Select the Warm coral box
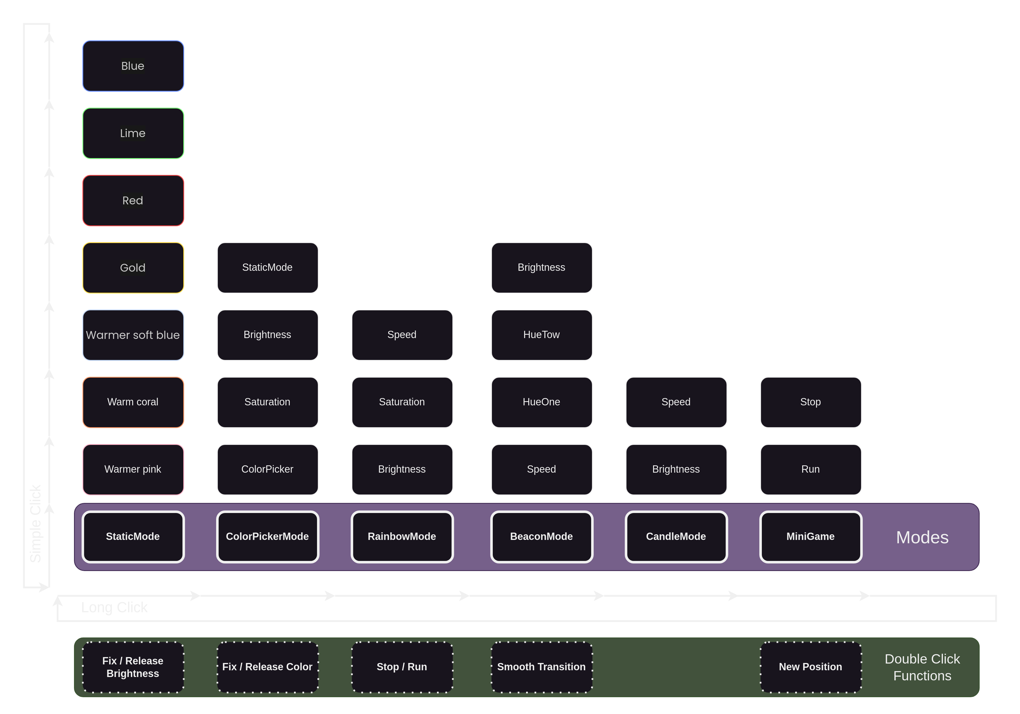This screenshot has width=1020, height=714. [133, 402]
